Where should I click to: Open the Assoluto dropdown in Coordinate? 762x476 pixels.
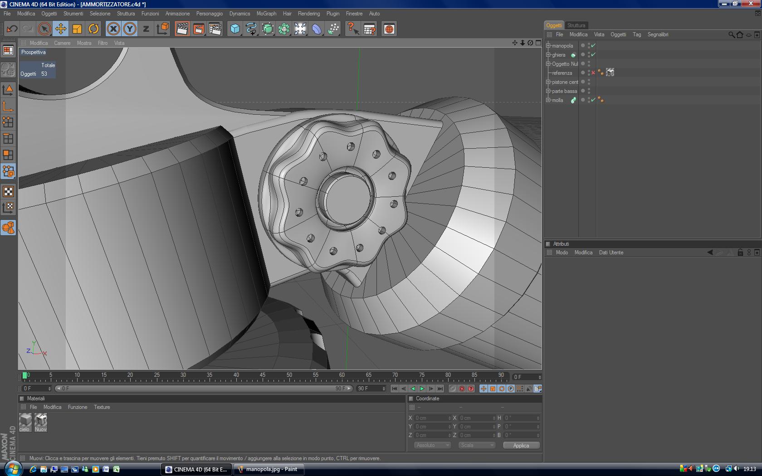pos(432,445)
